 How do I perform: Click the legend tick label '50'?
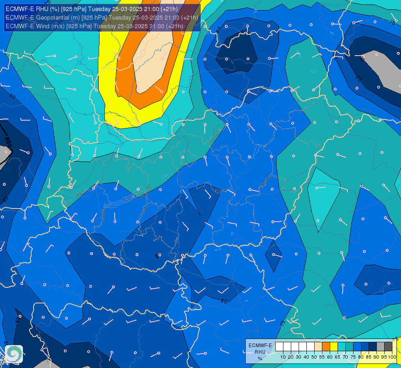click(x=314, y=357)
